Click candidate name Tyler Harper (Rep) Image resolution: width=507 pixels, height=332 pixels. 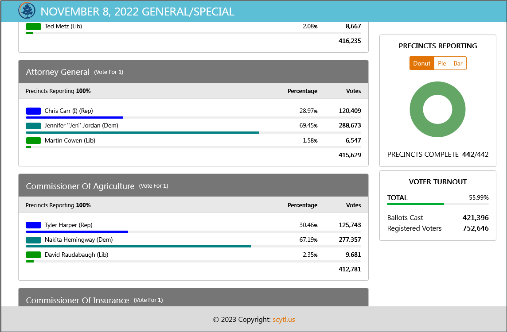69,225
